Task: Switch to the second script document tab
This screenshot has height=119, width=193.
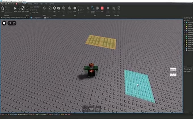Action: click(36, 18)
